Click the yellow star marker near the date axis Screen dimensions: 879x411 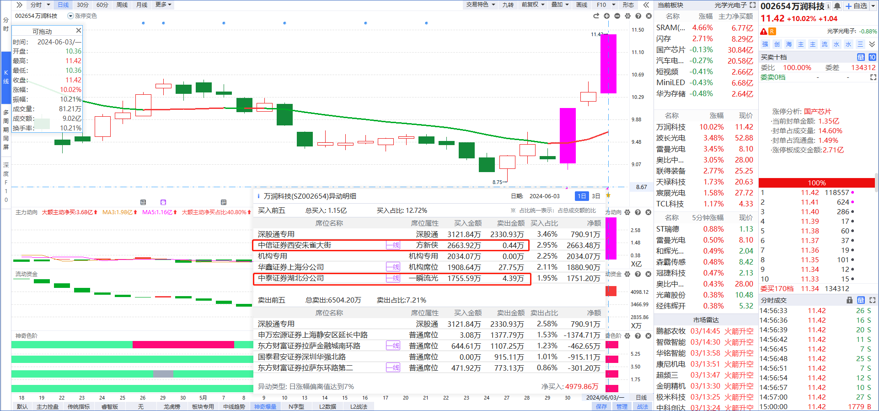pyautogui.click(x=608, y=195)
